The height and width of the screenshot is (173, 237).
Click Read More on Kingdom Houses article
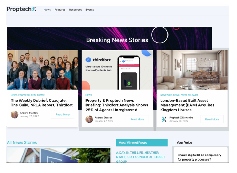(x=212, y=119)
